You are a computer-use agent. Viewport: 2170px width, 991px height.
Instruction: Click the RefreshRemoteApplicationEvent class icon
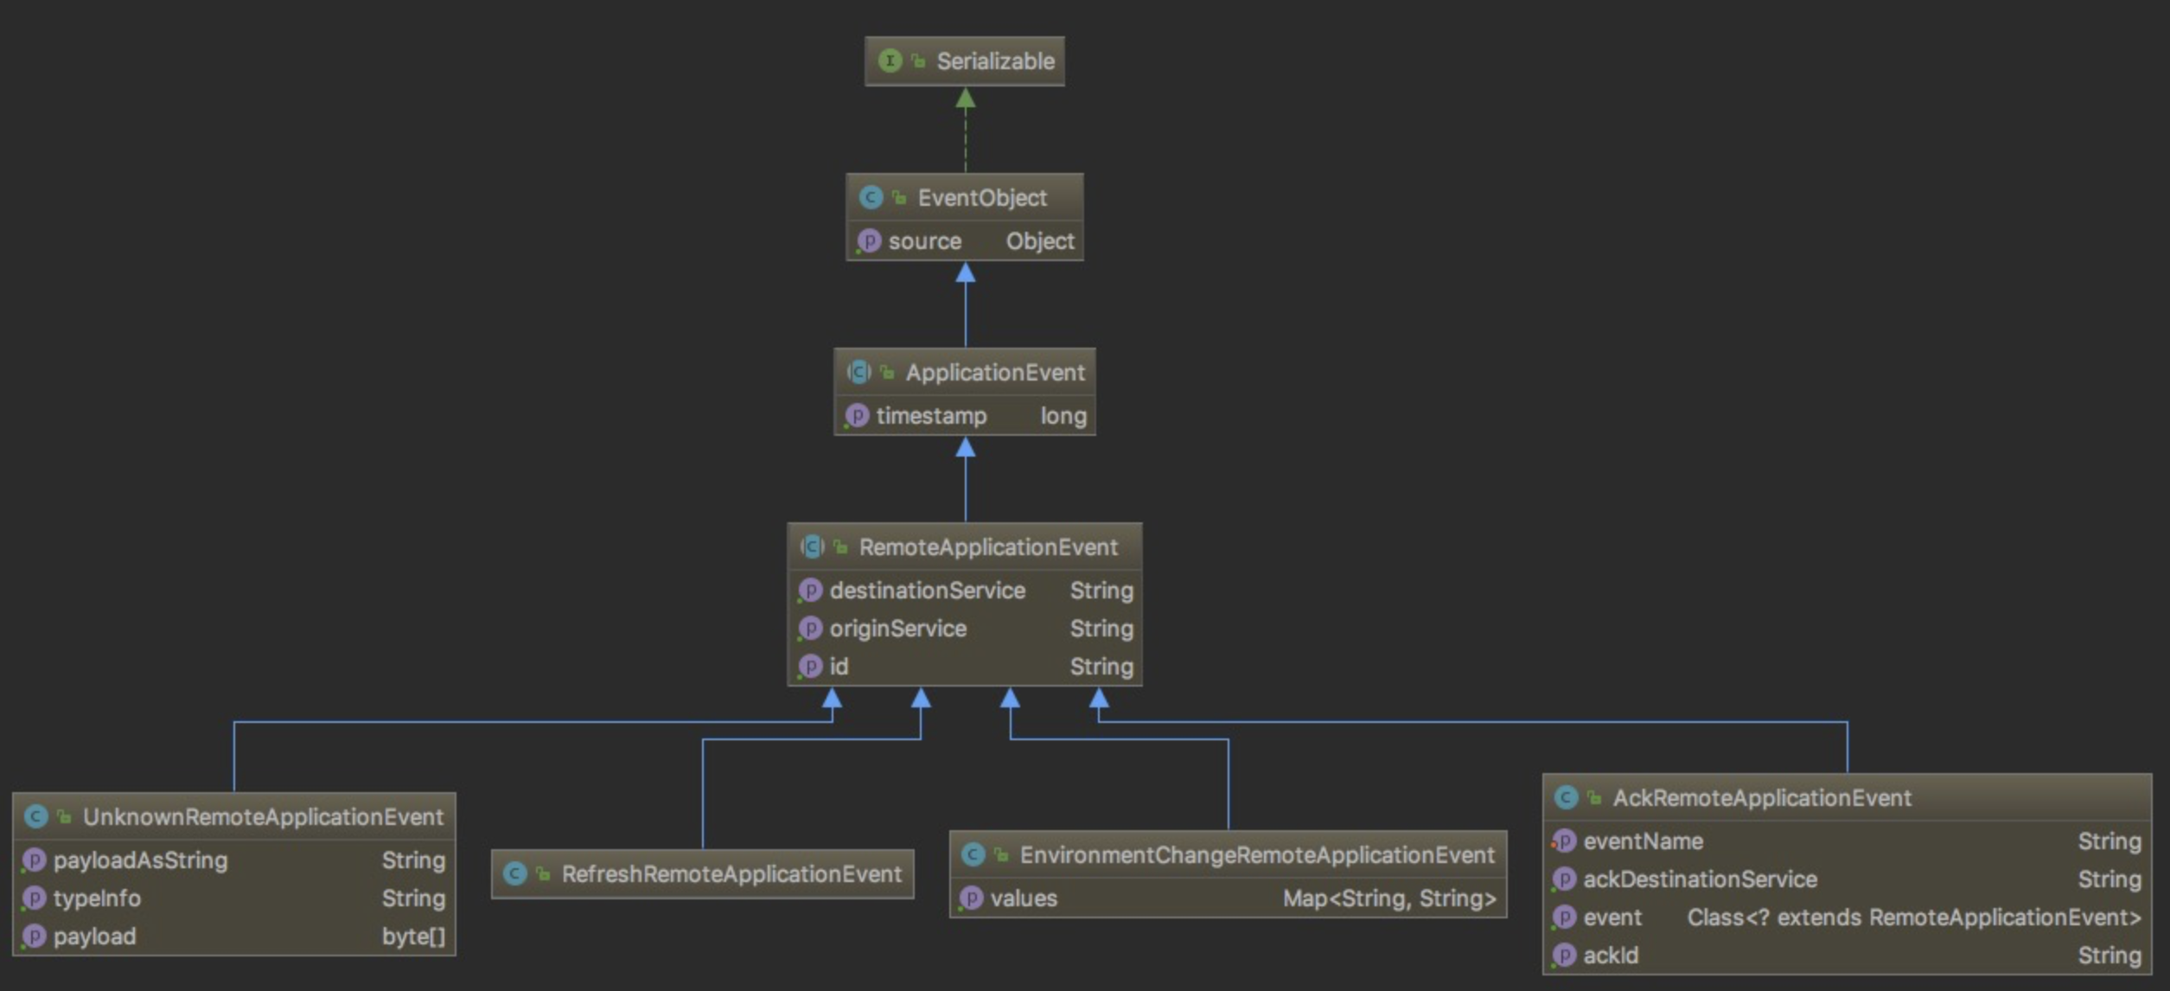click(514, 874)
